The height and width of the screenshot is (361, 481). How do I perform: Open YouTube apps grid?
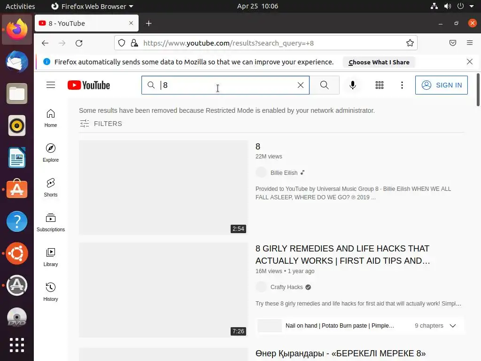pyautogui.click(x=380, y=85)
